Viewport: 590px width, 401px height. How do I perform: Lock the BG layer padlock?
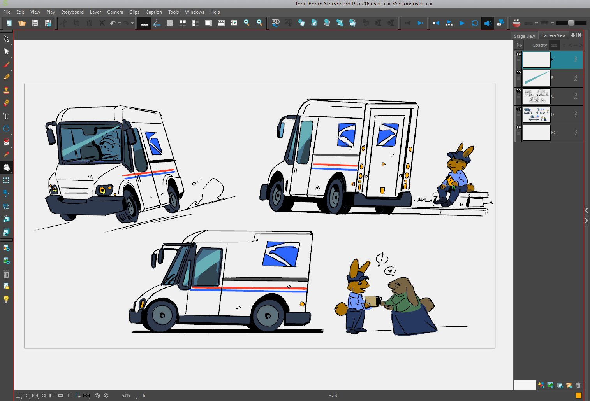point(519,133)
